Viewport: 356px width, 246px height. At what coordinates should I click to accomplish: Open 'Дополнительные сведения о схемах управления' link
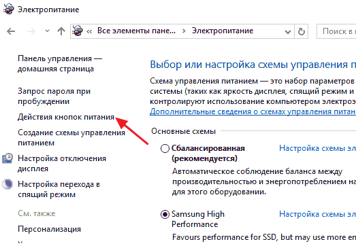tap(253, 111)
